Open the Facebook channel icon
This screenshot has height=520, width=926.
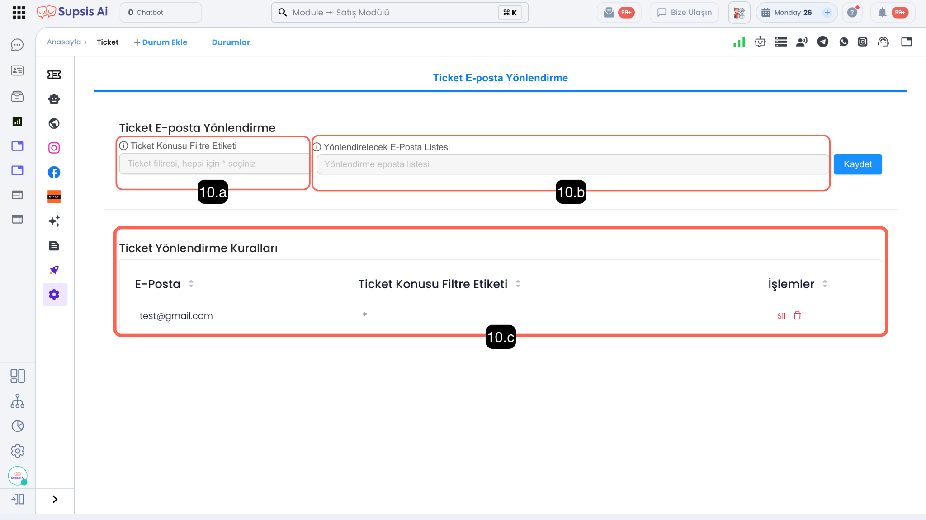(54, 172)
